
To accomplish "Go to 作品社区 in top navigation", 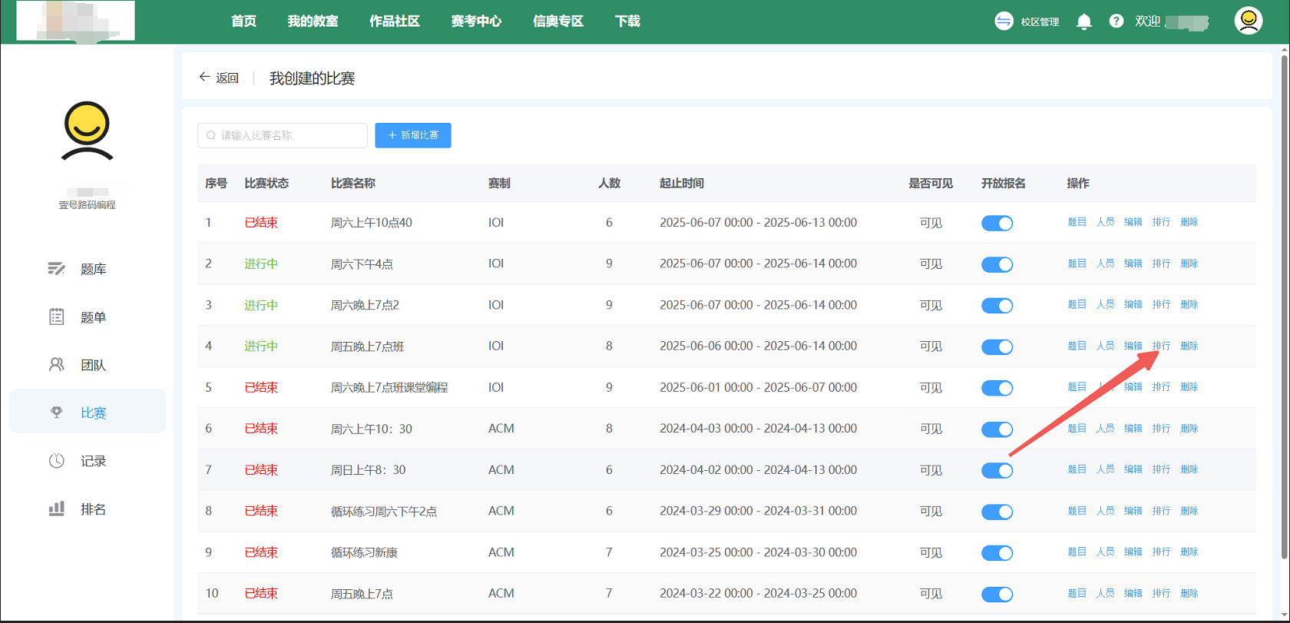I will [395, 22].
